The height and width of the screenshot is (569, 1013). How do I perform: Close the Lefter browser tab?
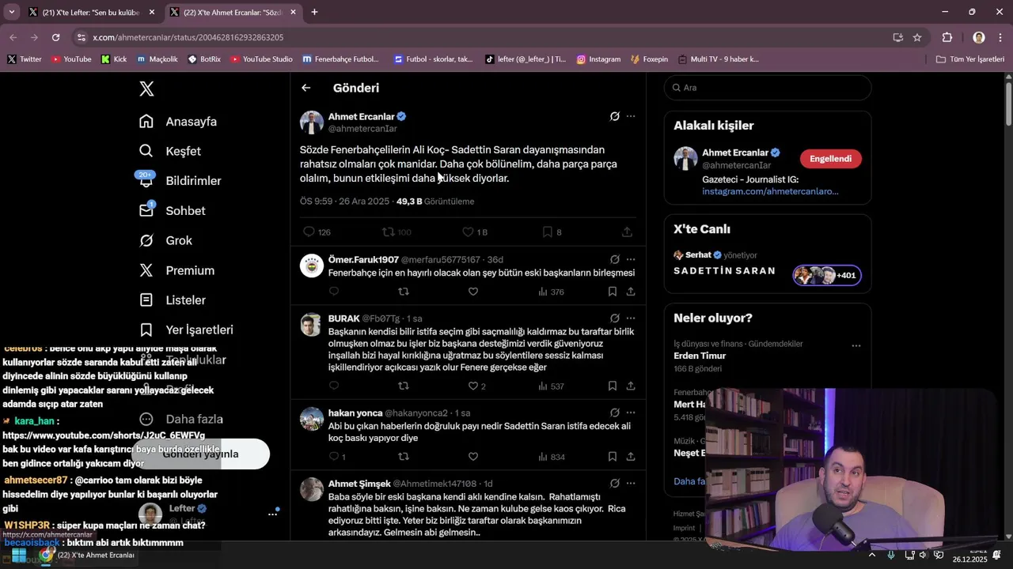(x=152, y=13)
